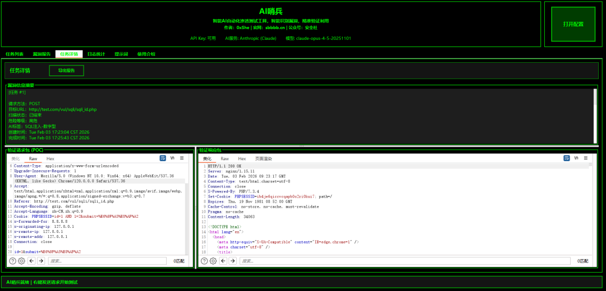Toggle the blue inspector button in request panel
606x291 pixels.
(163, 158)
